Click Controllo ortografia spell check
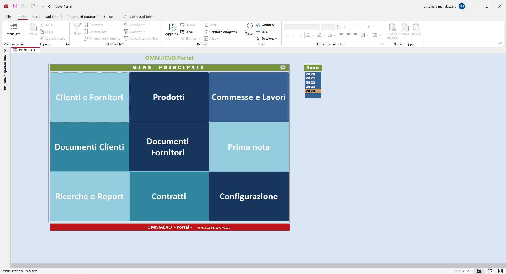The image size is (506, 274). pos(220,32)
